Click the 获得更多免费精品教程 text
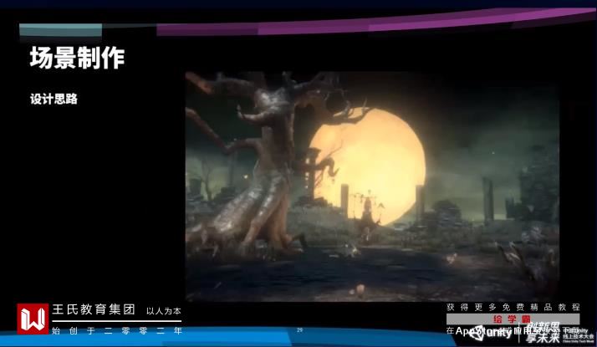The width and height of the screenshot is (597, 347). click(x=513, y=307)
